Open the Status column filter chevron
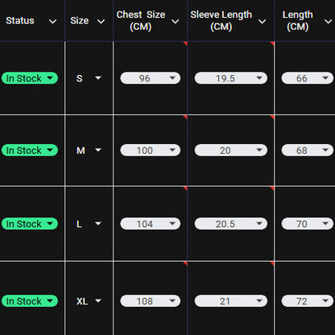 click(53, 21)
